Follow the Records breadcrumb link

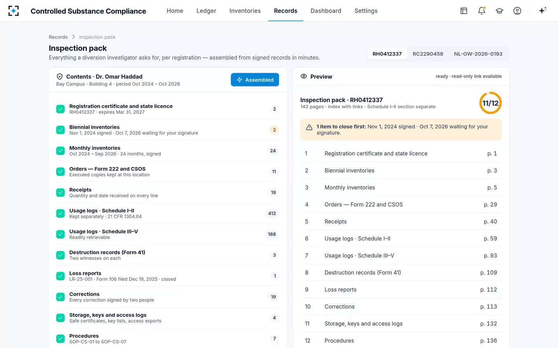pos(58,37)
